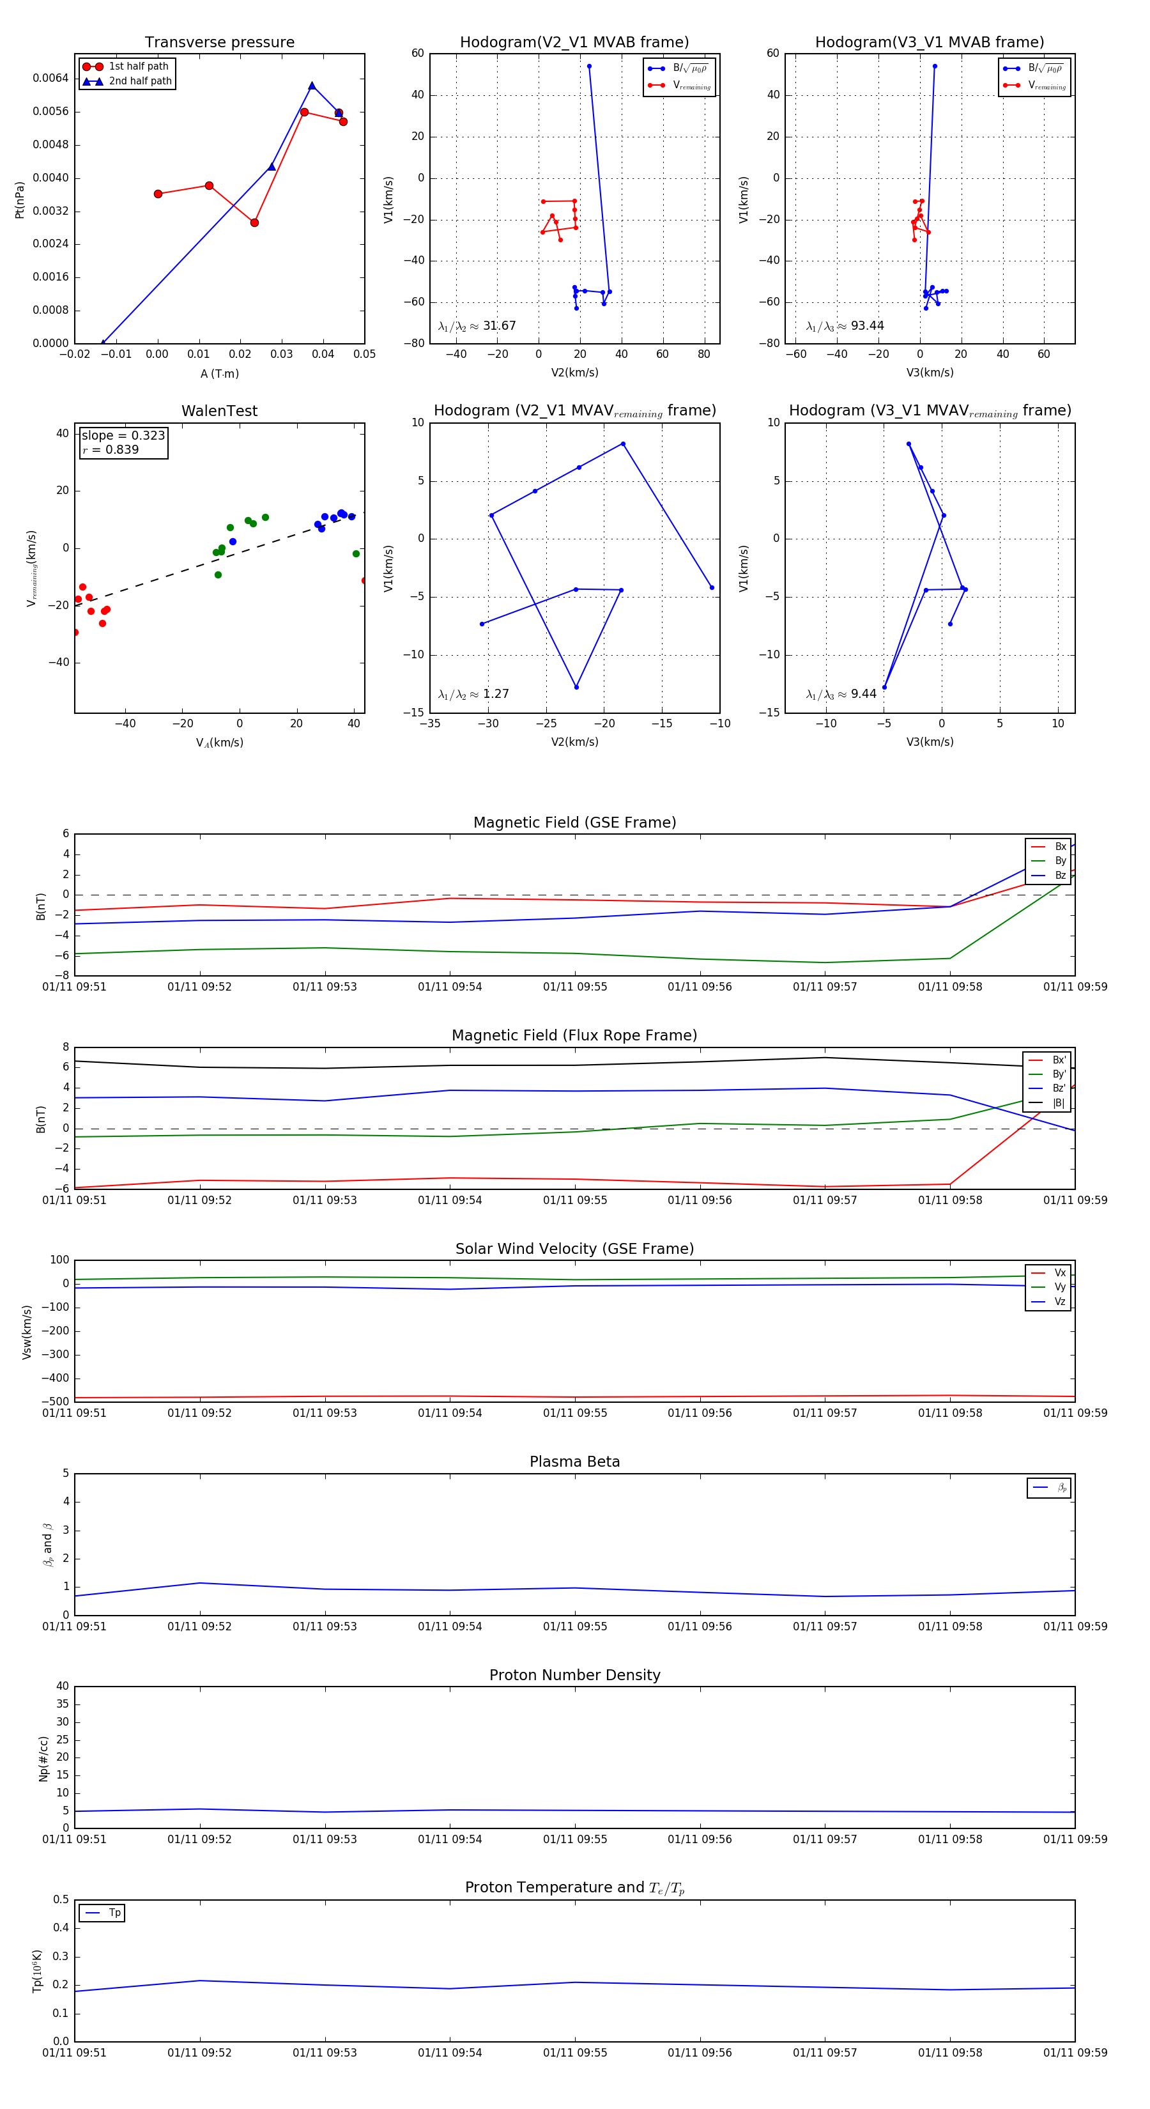The image size is (1150, 2109).
Task: Click the 'r = 0.839' annotation
Action: 111,449
